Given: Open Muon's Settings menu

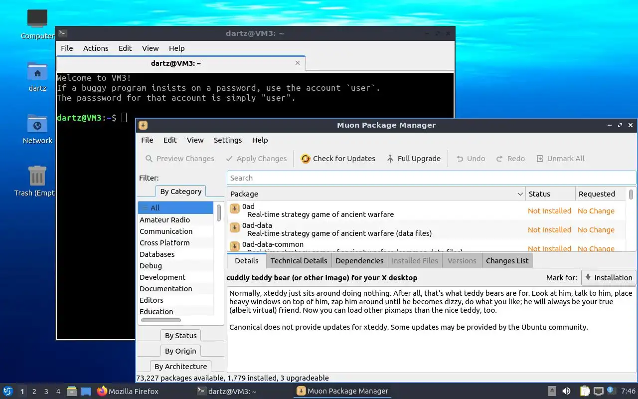Looking at the screenshot, I should click(228, 140).
